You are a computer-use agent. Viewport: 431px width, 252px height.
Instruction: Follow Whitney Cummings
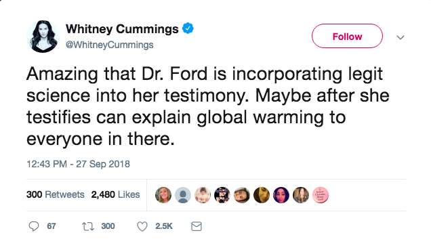(347, 36)
